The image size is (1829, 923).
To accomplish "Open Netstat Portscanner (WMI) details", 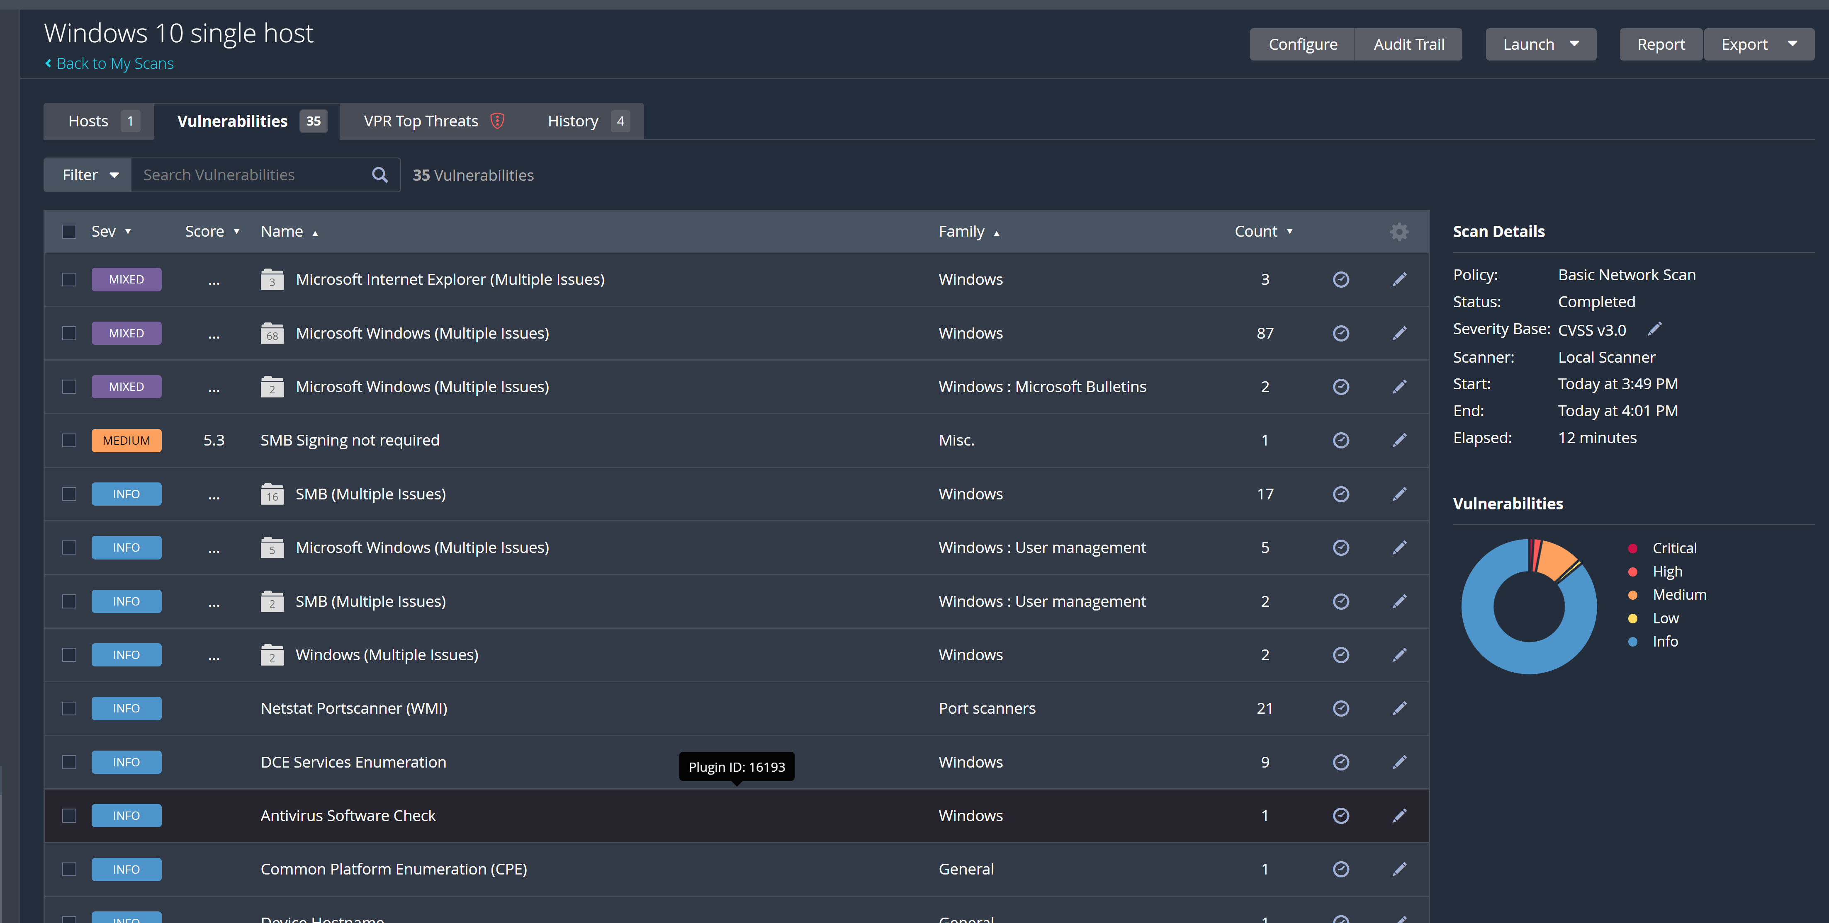I will click(x=354, y=708).
